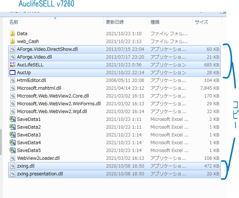
Task: Click the HtmlEditor.dll file icon
Action: point(13,80)
